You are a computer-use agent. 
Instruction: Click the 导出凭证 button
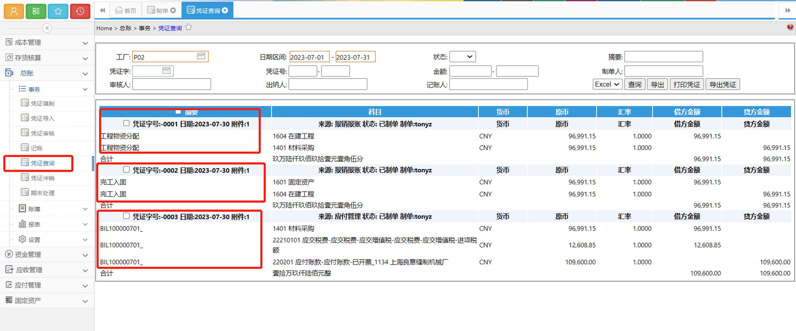[x=723, y=84]
